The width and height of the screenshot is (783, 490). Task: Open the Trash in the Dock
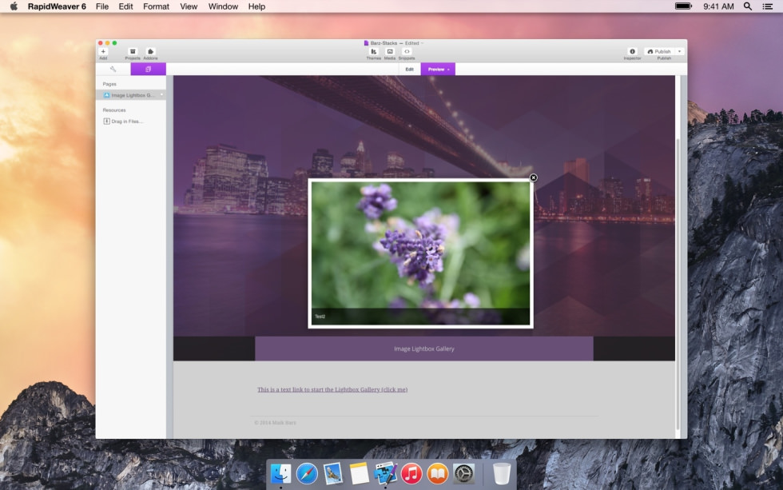502,473
